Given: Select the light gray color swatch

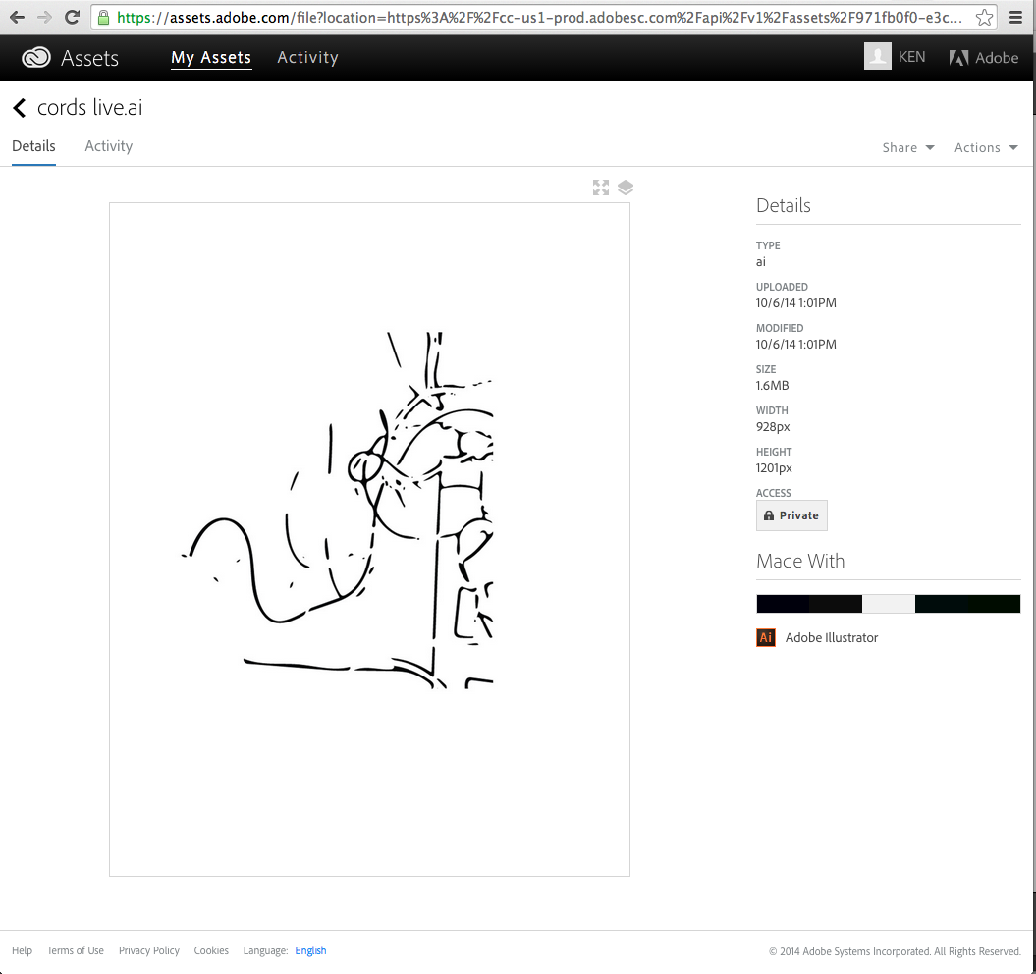Looking at the screenshot, I should coord(889,604).
